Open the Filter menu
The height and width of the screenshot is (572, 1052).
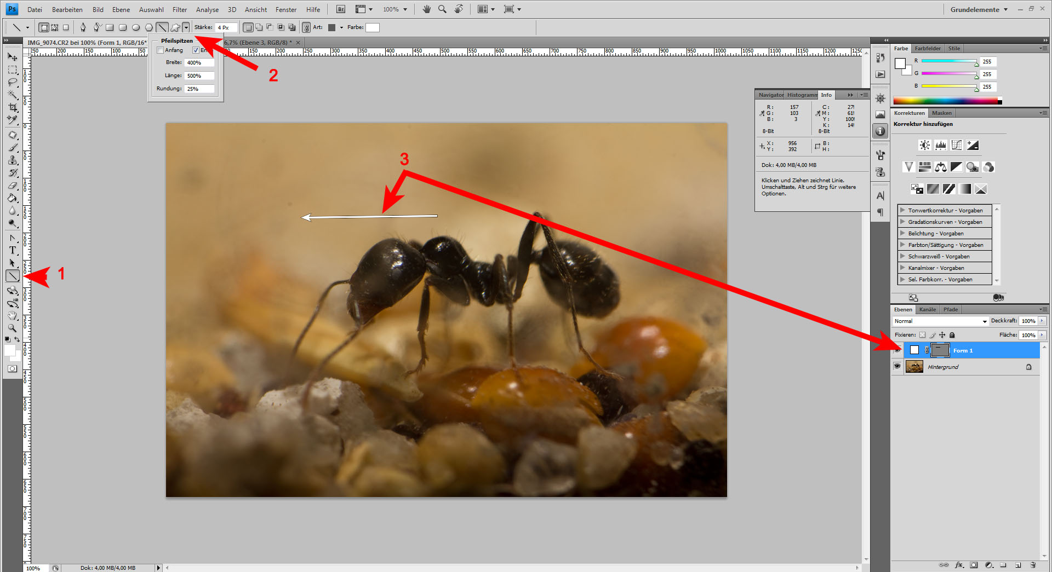[x=179, y=10]
